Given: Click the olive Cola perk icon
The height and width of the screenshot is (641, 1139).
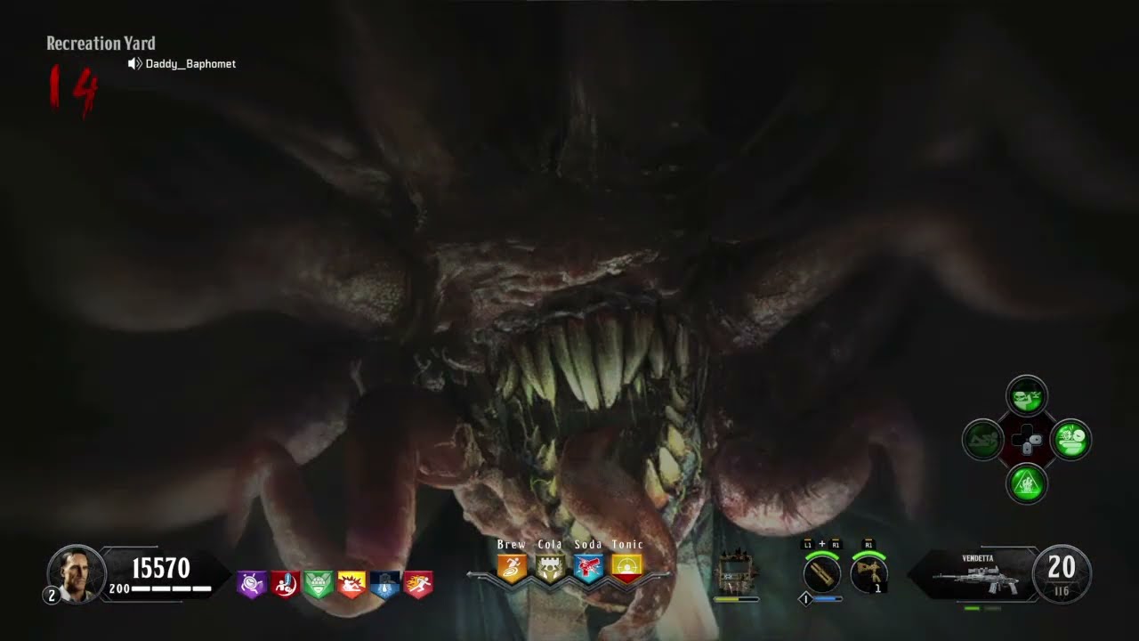Looking at the screenshot, I should click(x=550, y=567).
